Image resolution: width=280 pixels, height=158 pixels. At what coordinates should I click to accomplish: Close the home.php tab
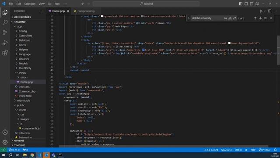(x=68, y=11)
